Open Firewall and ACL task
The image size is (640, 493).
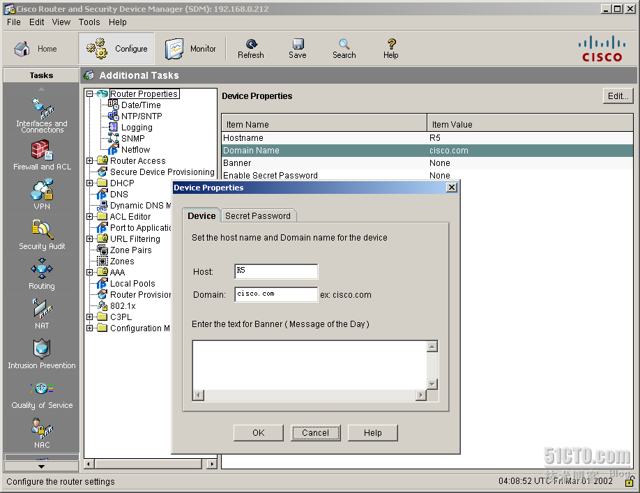(42, 156)
